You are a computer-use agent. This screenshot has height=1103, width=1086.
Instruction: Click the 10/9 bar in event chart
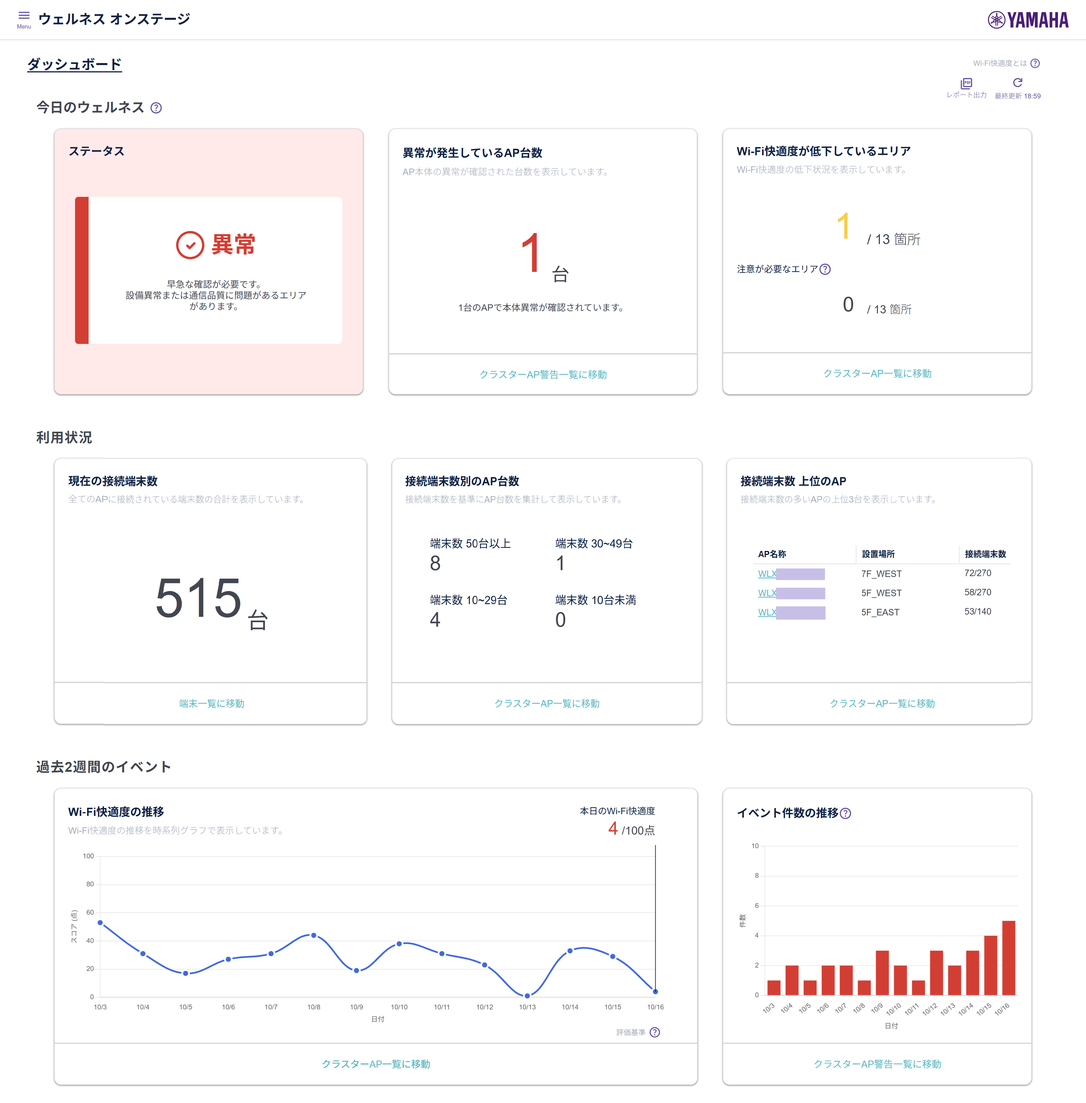882,973
